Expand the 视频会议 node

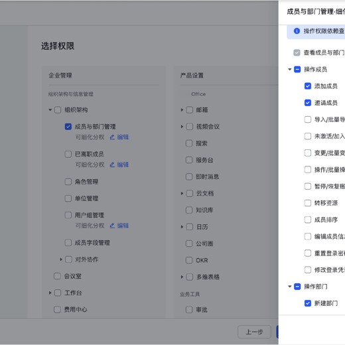182,127
